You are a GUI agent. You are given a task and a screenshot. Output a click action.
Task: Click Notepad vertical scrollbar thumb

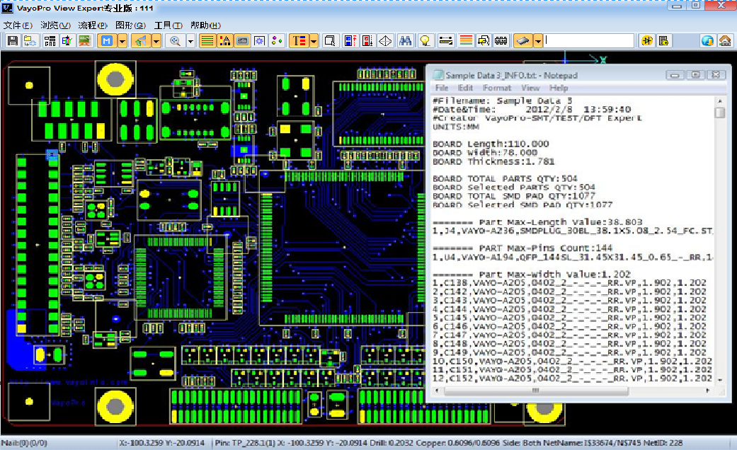[719, 112]
